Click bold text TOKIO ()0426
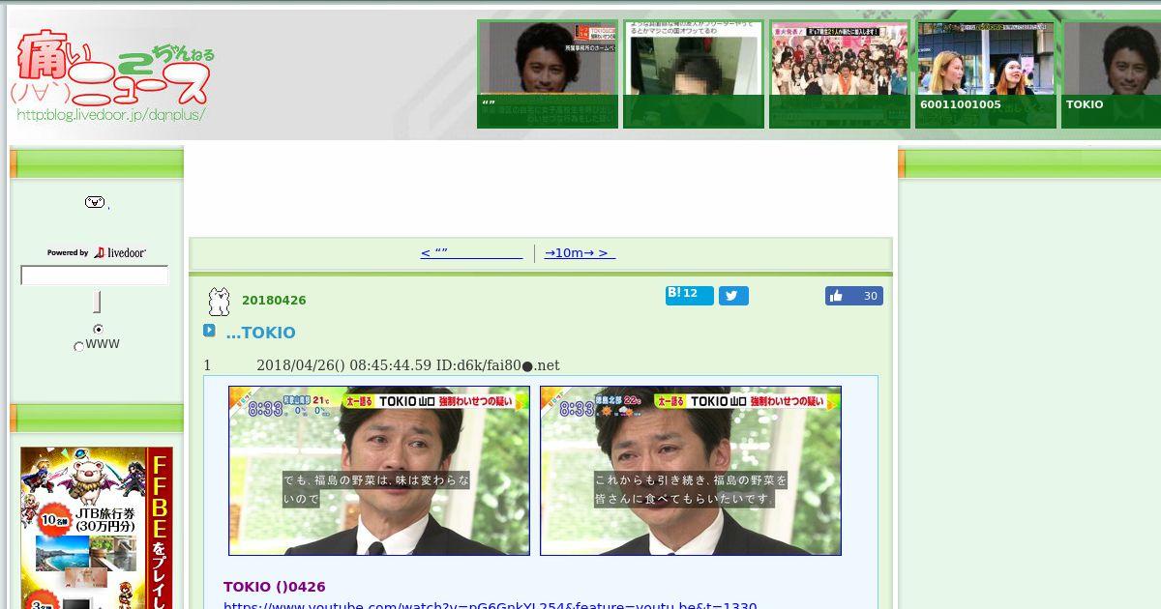The image size is (1161, 609). click(x=274, y=587)
